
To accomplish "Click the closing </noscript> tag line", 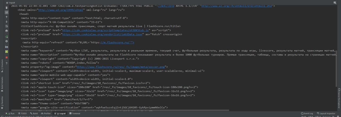I will point(29,47).
